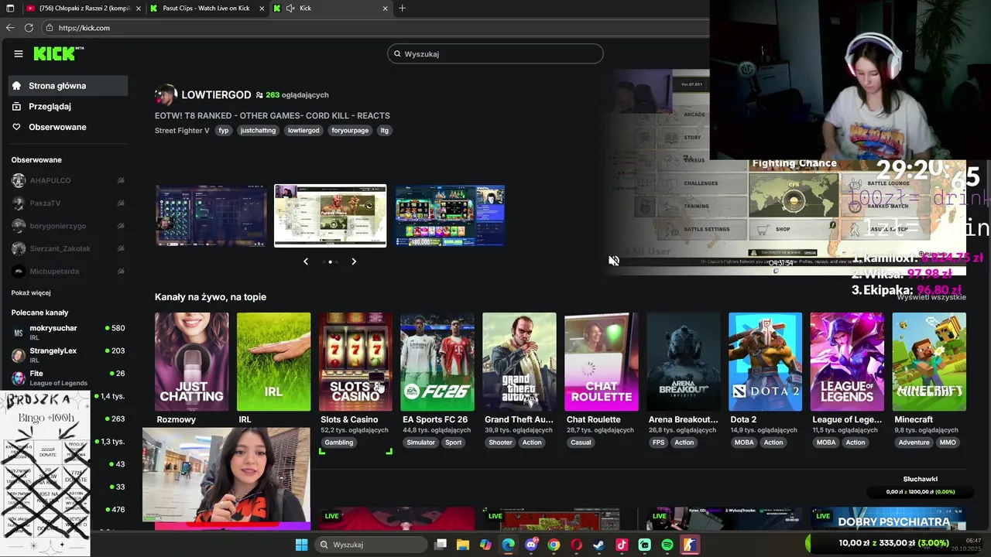991x557 pixels.
Task: Open File Explorer from the taskbar
Action: (463, 545)
